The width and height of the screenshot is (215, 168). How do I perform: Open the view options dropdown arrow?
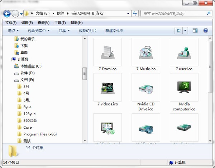tap(185, 30)
